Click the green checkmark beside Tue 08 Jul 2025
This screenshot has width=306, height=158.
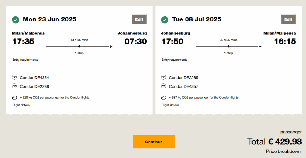pyautogui.click(x=165, y=20)
